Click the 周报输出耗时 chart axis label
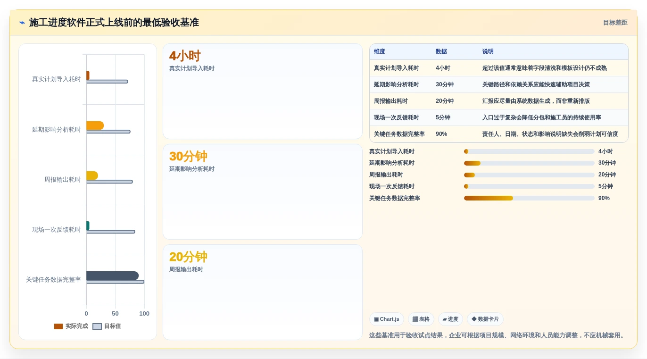 [x=63, y=180]
